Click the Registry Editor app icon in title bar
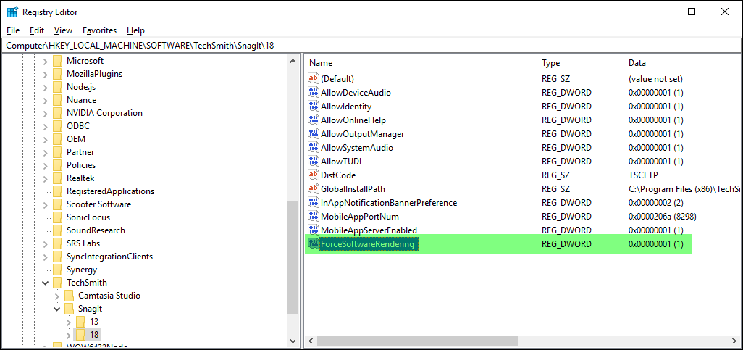The image size is (743, 350). [x=12, y=12]
